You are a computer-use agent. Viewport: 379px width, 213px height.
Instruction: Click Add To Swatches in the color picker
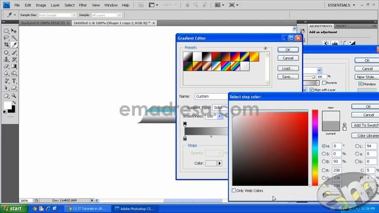[x=365, y=125]
